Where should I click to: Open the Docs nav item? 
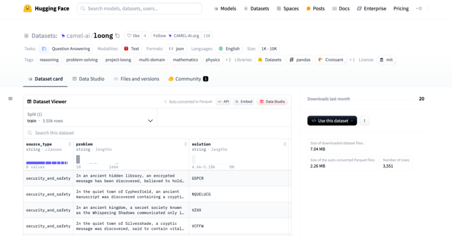341,9
